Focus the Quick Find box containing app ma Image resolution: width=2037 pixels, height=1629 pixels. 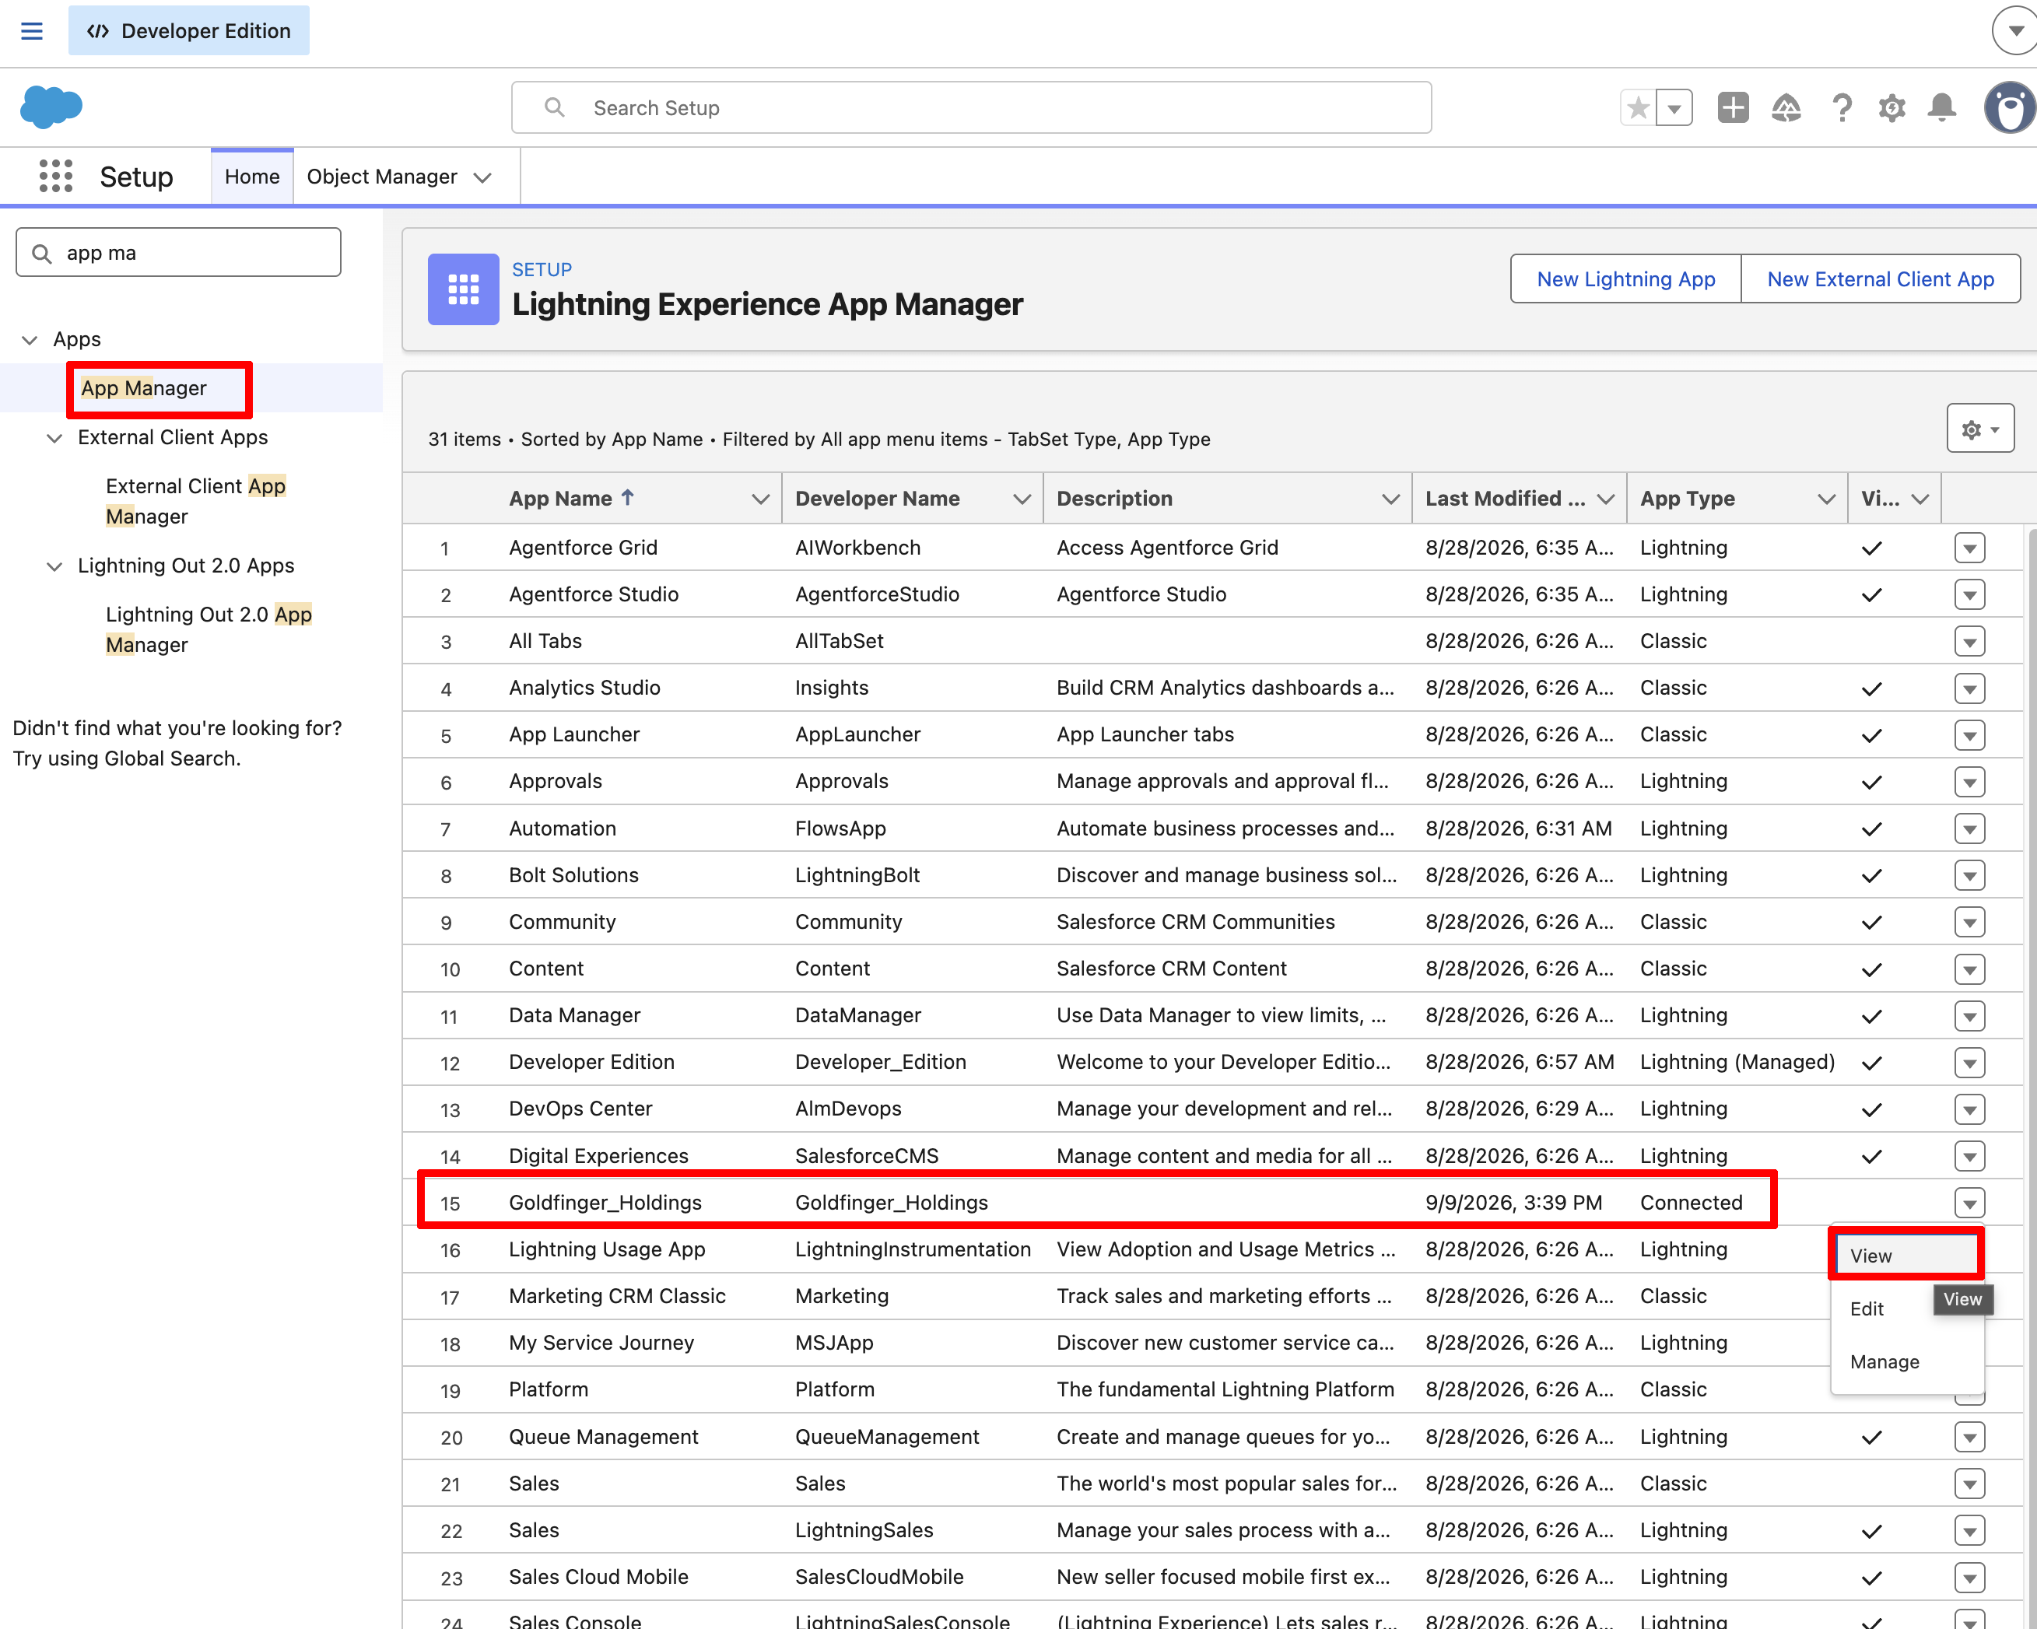point(179,252)
